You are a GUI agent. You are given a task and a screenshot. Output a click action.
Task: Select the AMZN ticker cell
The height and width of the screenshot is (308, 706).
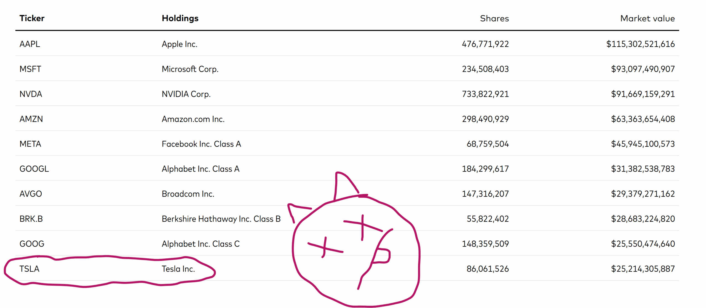click(x=31, y=119)
